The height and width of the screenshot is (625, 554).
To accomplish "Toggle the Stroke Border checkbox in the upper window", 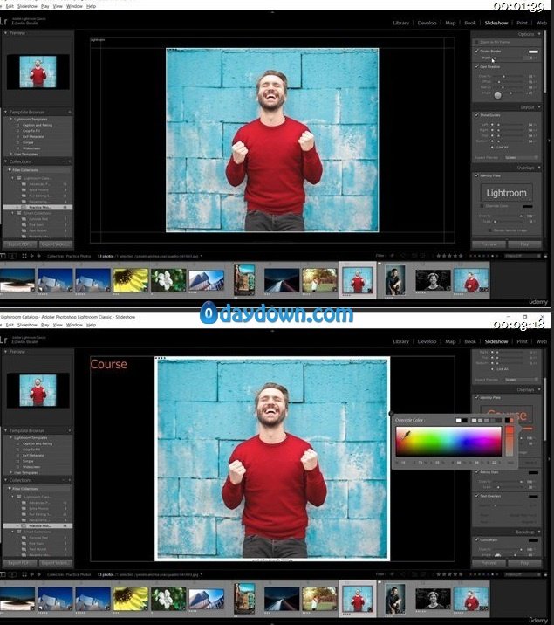I will [x=476, y=51].
